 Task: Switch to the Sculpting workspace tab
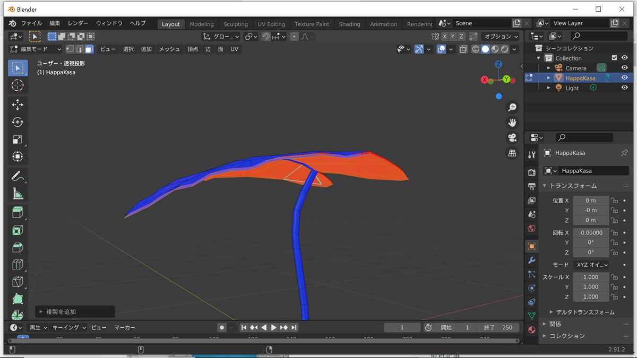pos(236,24)
